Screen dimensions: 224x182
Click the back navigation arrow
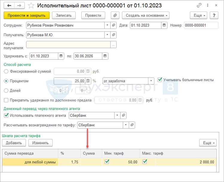coord(9,5)
